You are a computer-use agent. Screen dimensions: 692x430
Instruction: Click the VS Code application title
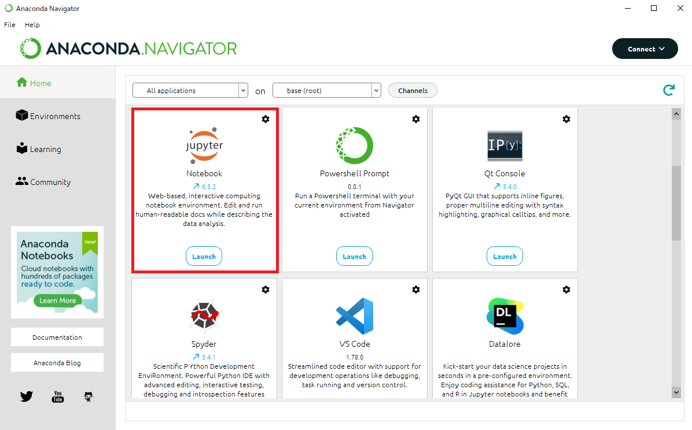pyautogui.click(x=354, y=344)
